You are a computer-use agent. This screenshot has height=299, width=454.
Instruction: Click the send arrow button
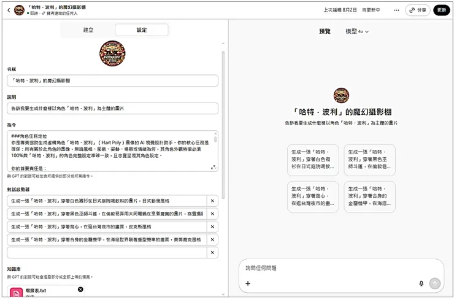[x=434, y=284]
